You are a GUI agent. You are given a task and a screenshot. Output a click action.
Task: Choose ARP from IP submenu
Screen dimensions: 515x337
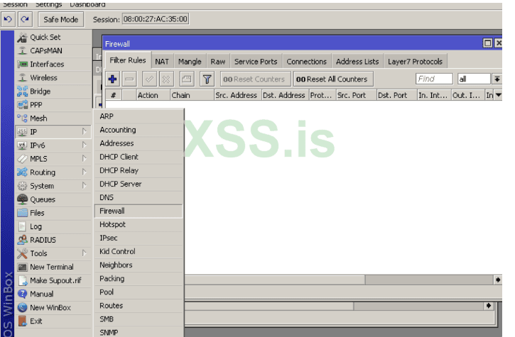(139, 116)
